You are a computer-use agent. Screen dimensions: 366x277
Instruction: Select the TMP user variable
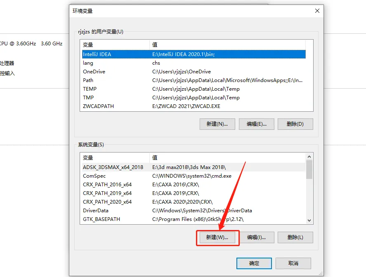pos(194,97)
